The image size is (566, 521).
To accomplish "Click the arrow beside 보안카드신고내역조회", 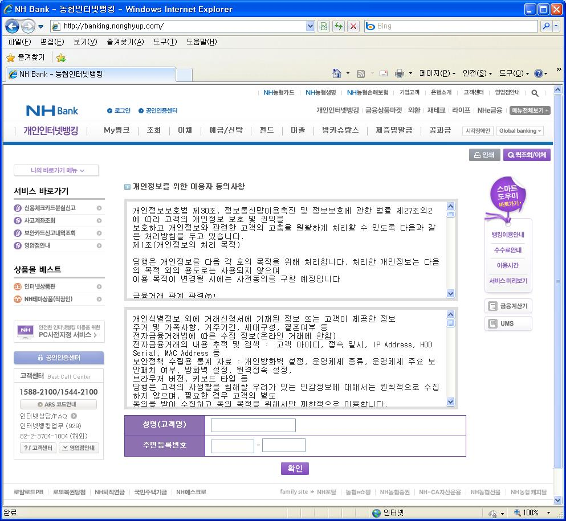I will [x=99, y=233].
